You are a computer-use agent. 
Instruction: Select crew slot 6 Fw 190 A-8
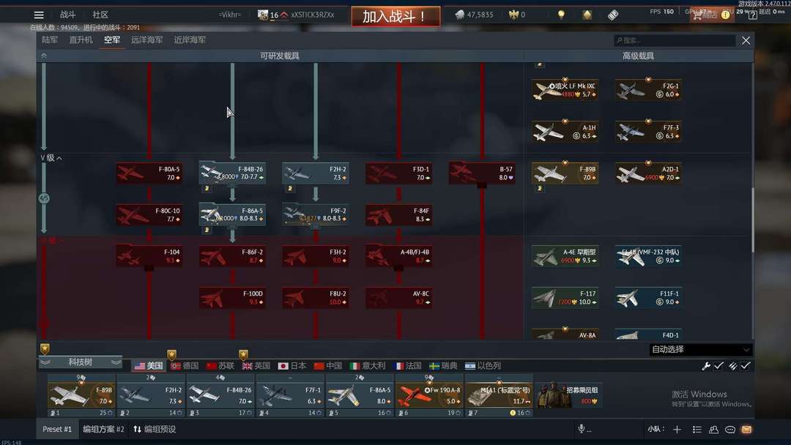point(429,396)
